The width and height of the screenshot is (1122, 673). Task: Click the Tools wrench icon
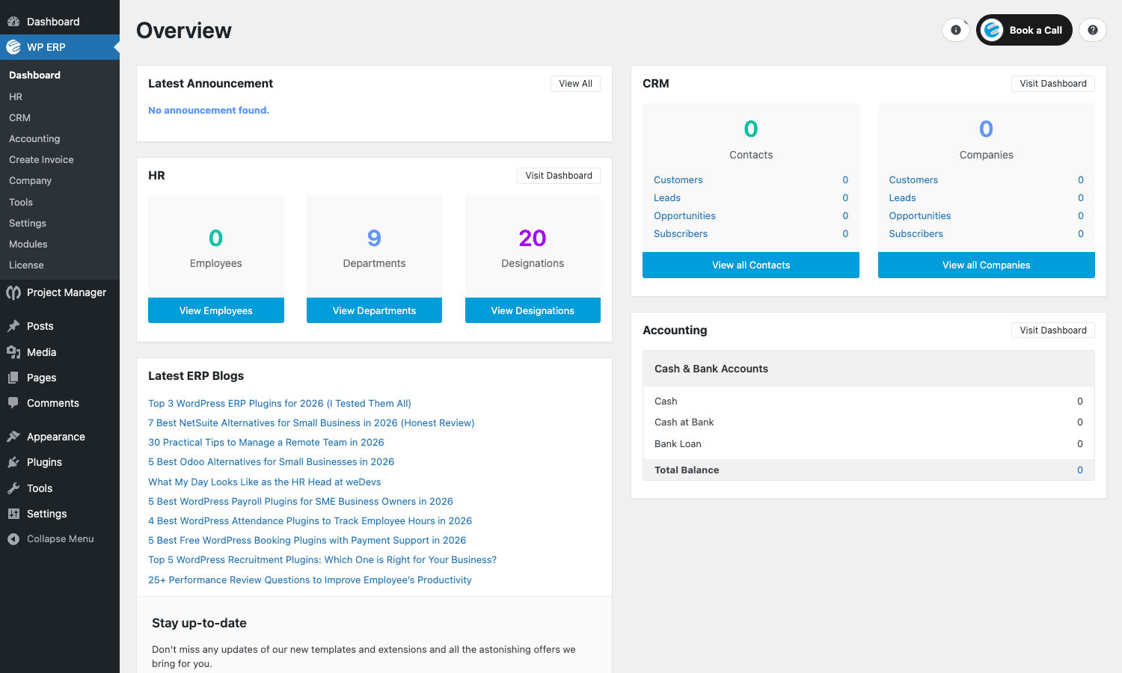coord(13,488)
